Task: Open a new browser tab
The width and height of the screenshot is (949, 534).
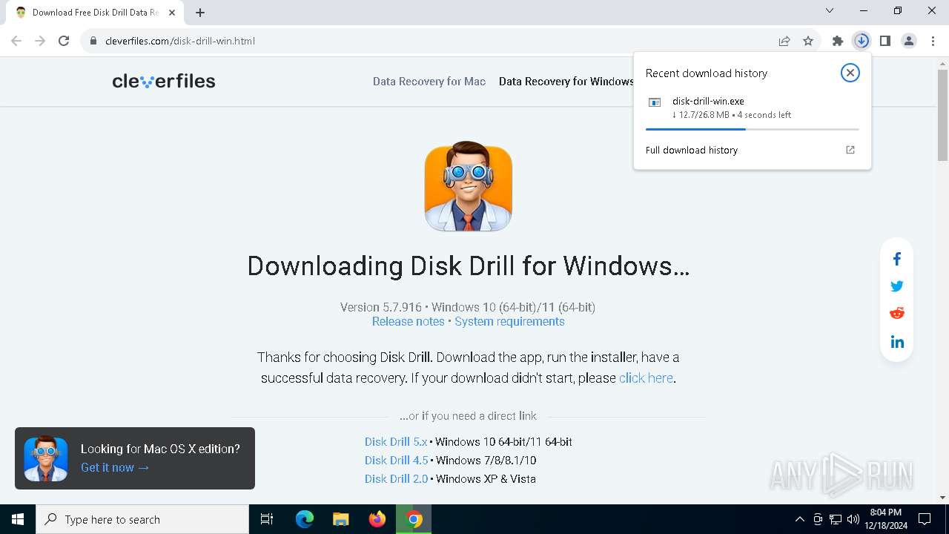Action: (x=200, y=13)
